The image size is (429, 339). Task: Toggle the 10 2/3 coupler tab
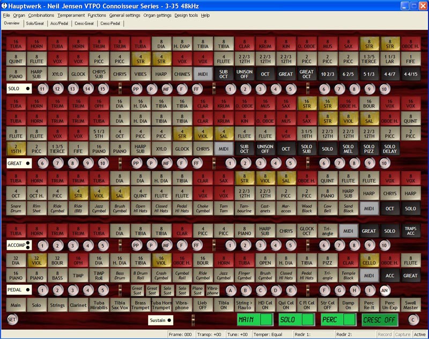pyautogui.click(x=327, y=74)
